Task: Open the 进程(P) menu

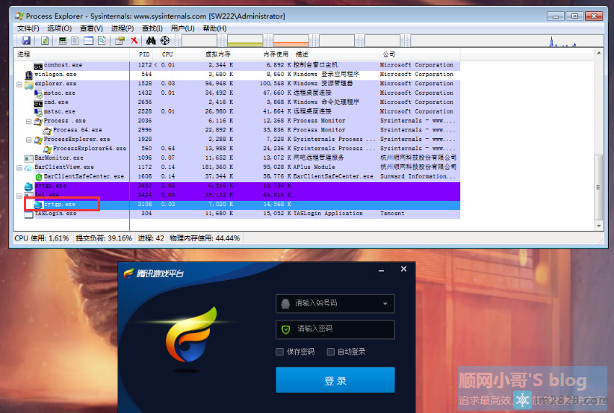Action: coord(123,28)
